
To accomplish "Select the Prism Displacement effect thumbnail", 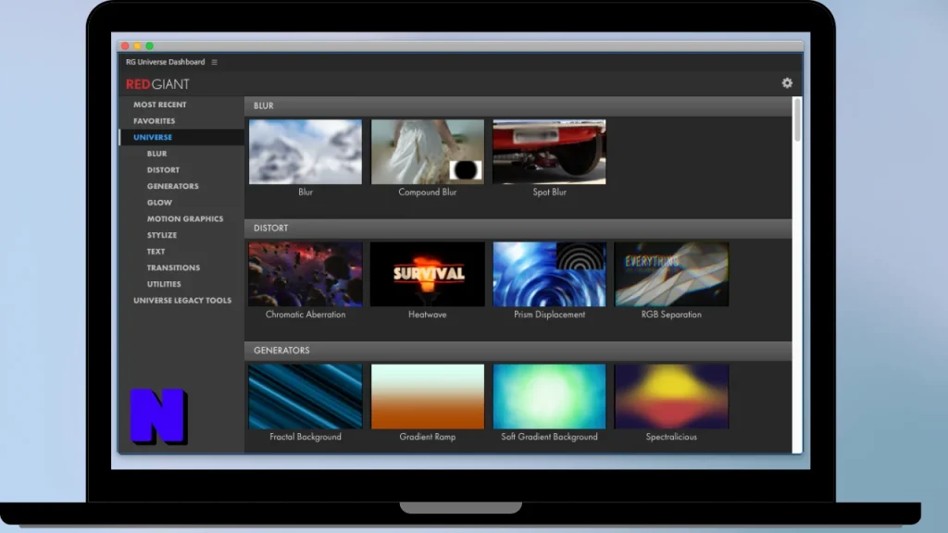I will 549,274.
